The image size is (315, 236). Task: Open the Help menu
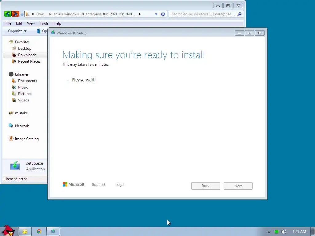click(57, 23)
